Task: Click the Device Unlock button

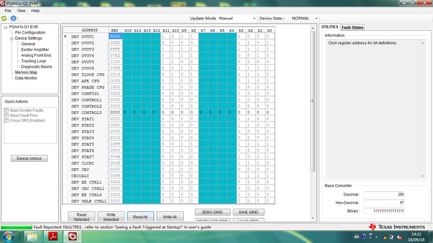Action: click(29, 159)
